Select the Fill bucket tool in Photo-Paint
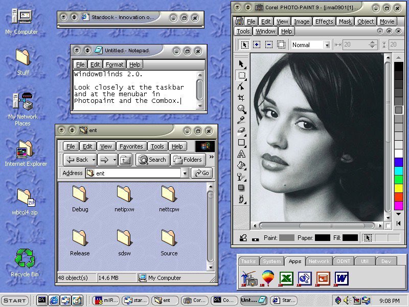Screen dimensions: 409x307 241,165
